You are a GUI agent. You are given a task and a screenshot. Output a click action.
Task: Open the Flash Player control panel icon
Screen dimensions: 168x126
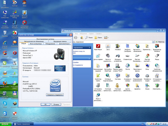click(98, 46)
